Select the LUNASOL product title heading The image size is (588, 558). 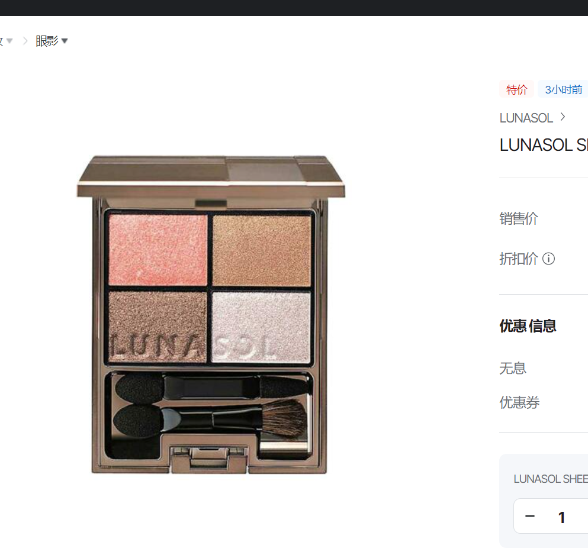(544, 145)
